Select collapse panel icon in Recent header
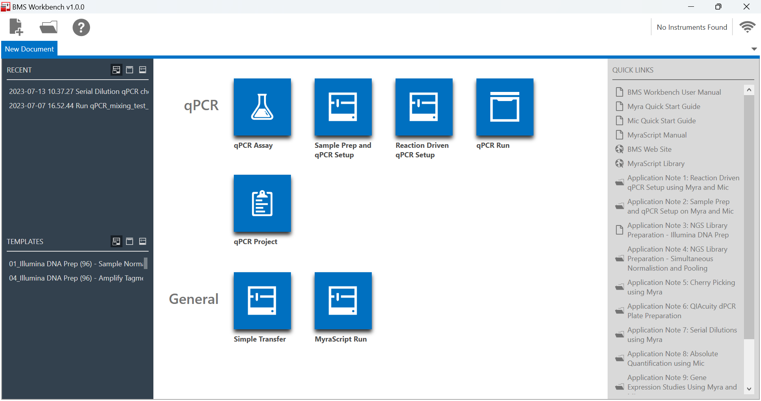761x401 pixels. pyautogui.click(x=143, y=70)
